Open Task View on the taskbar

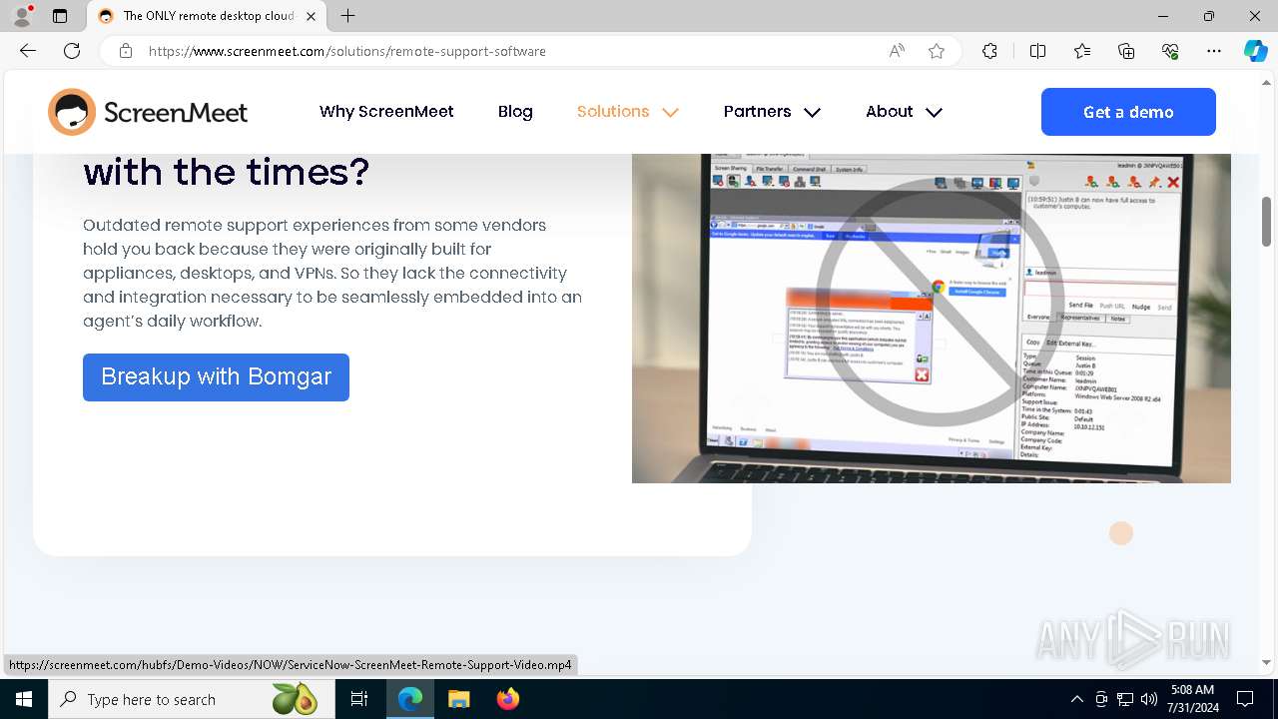359,699
